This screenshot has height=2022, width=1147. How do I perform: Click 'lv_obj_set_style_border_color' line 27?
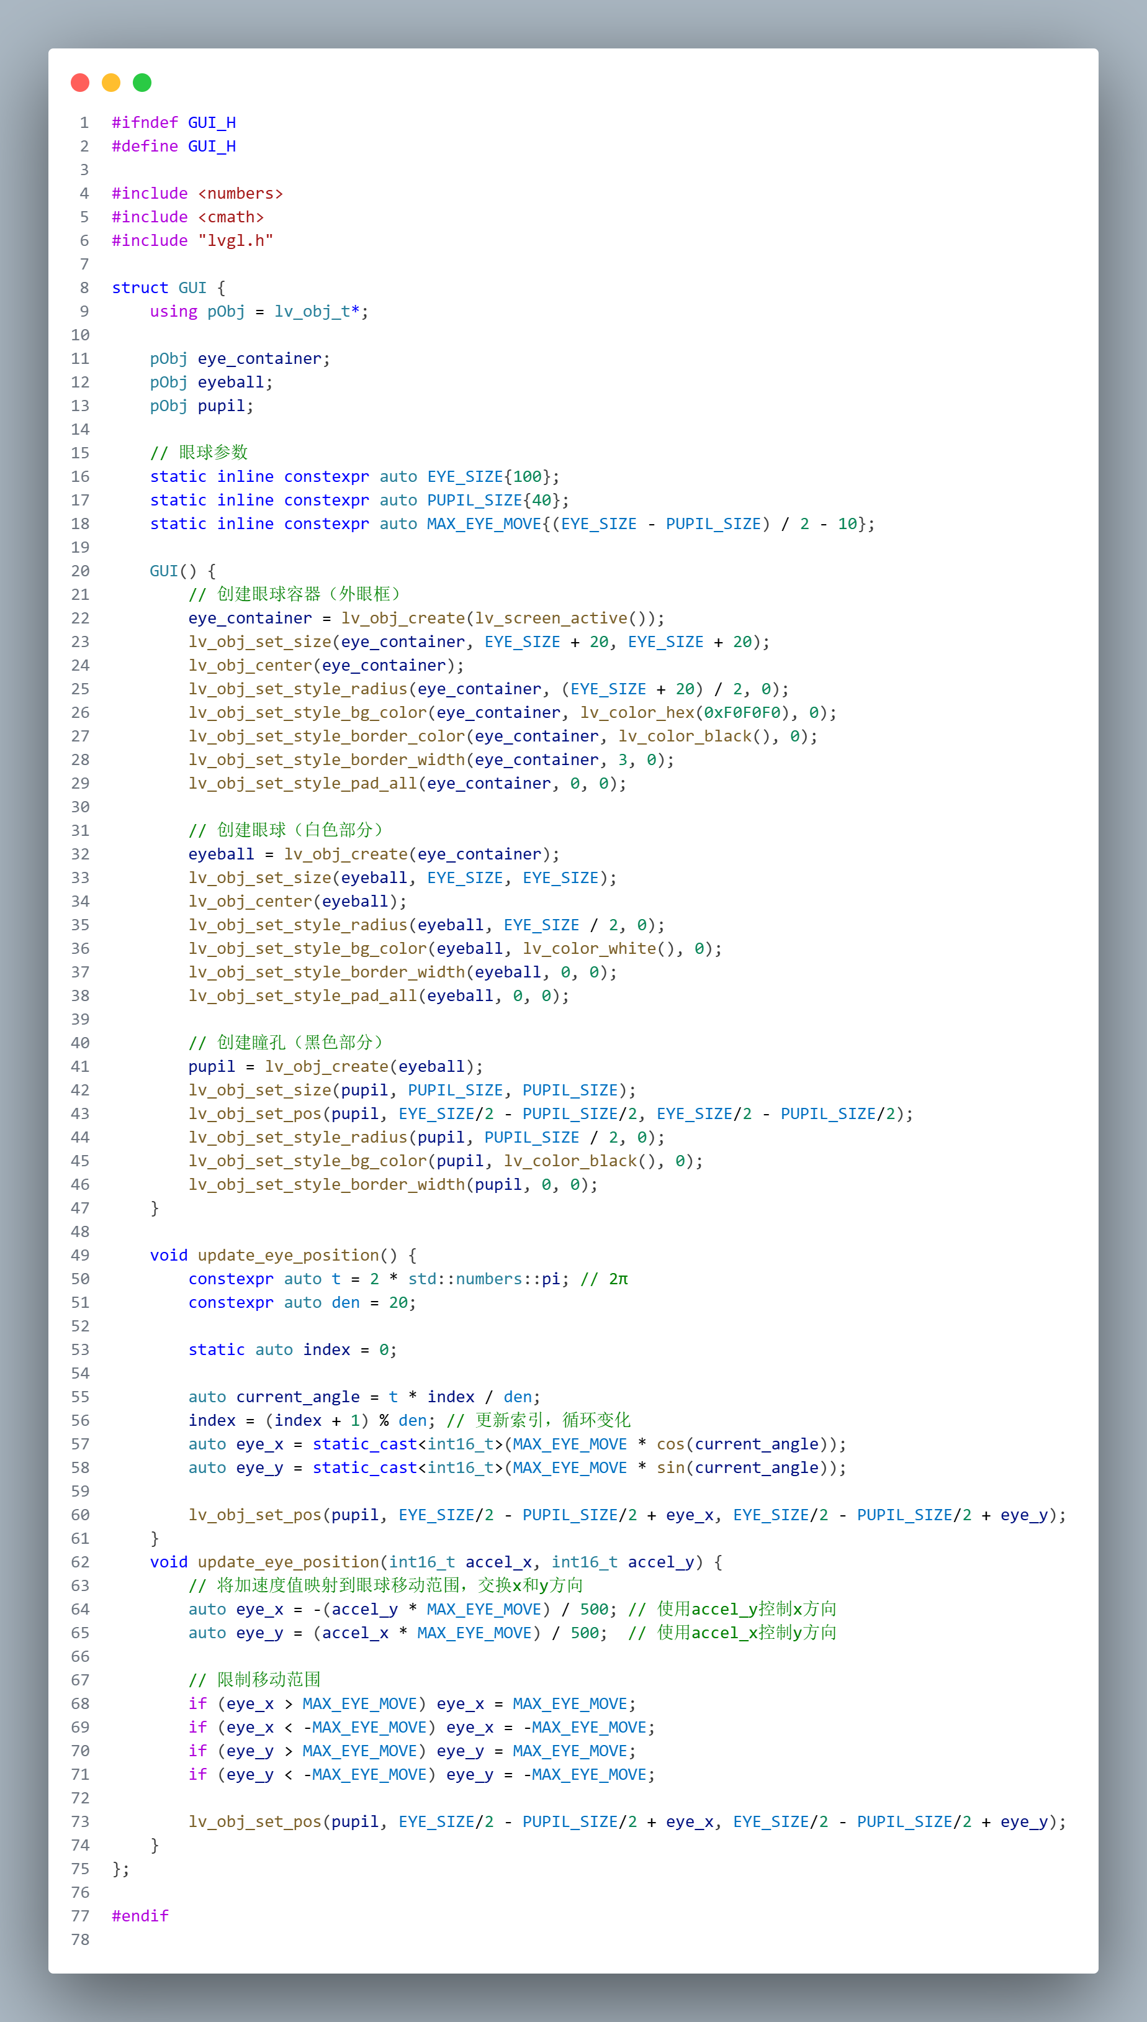tap(503, 737)
